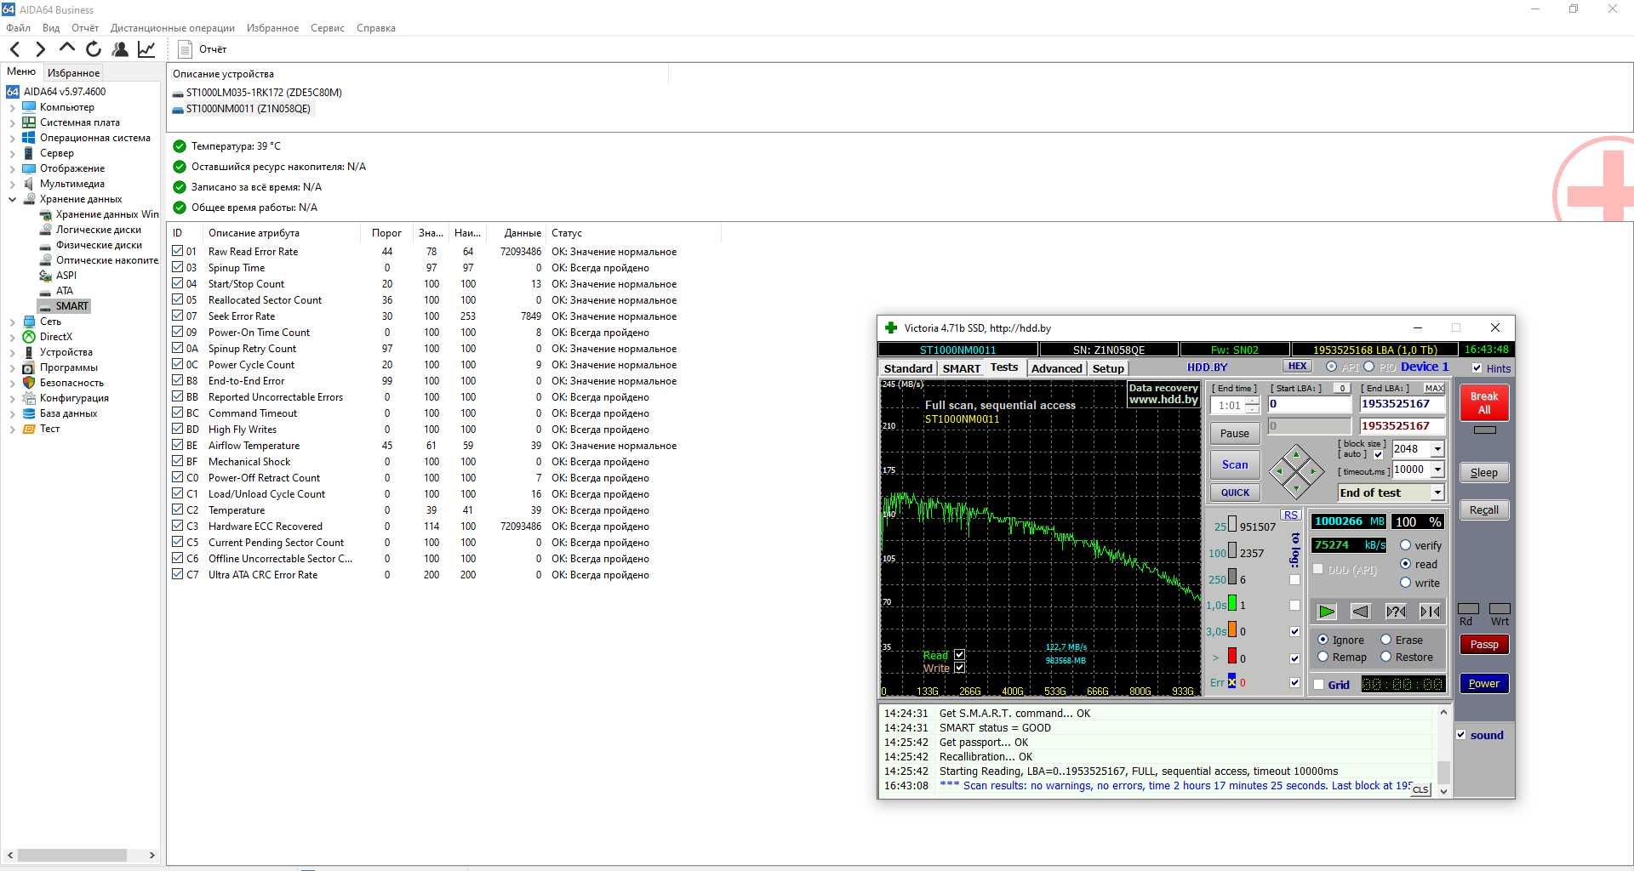Expand the Тест tree node

pos(12,430)
